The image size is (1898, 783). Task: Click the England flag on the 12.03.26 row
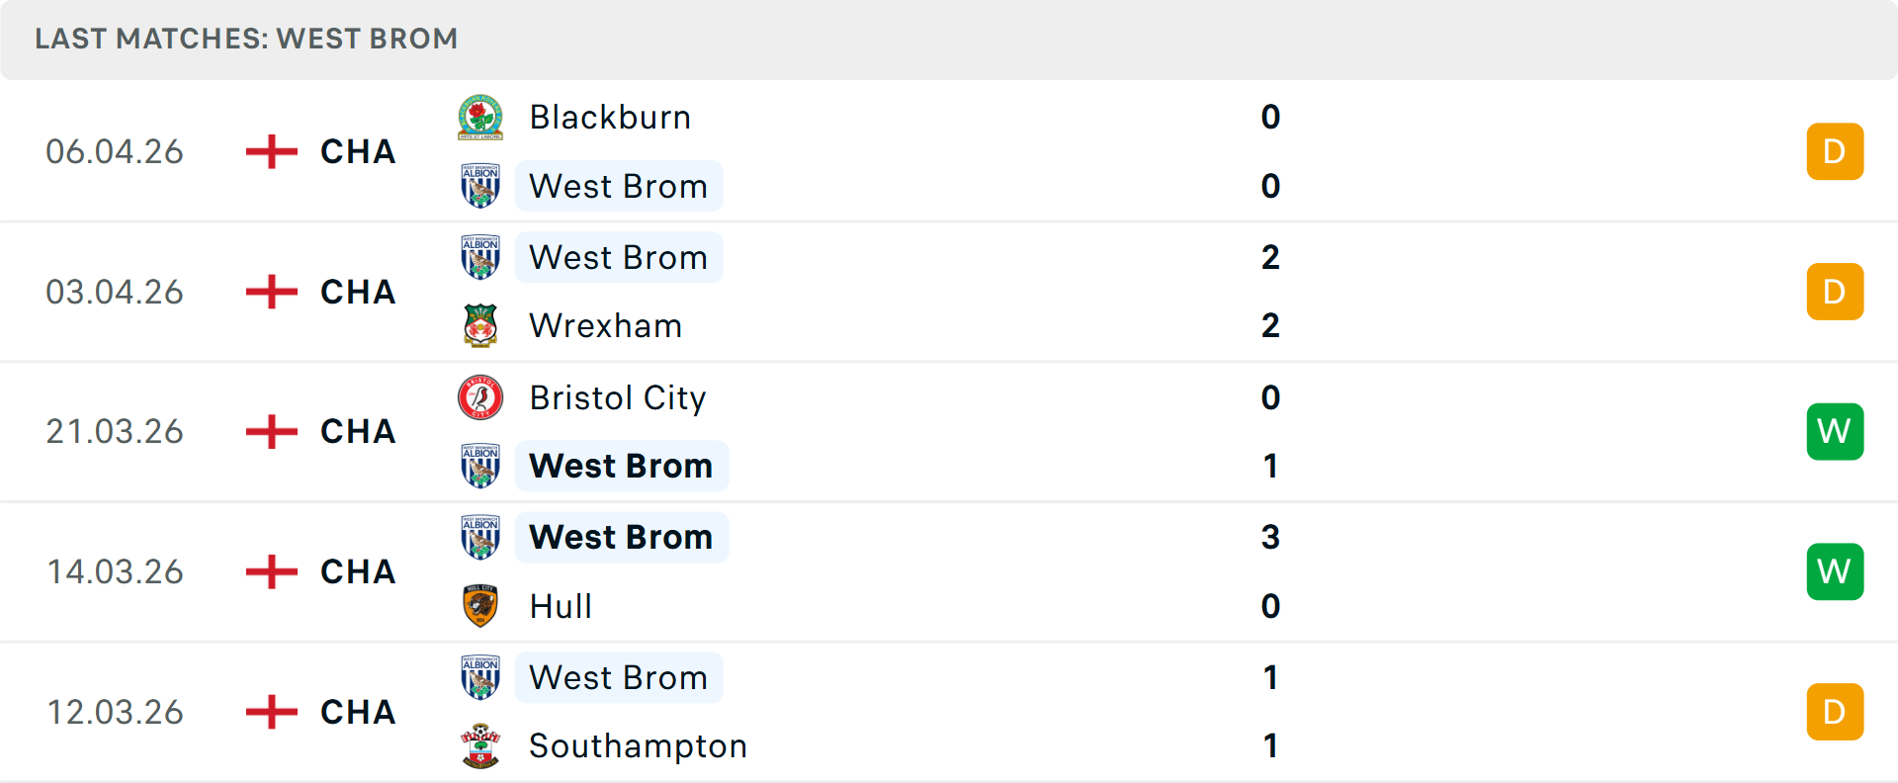(270, 711)
